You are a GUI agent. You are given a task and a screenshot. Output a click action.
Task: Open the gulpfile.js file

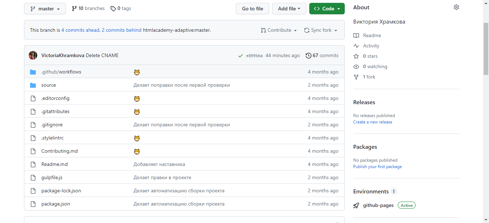click(x=52, y=177)
